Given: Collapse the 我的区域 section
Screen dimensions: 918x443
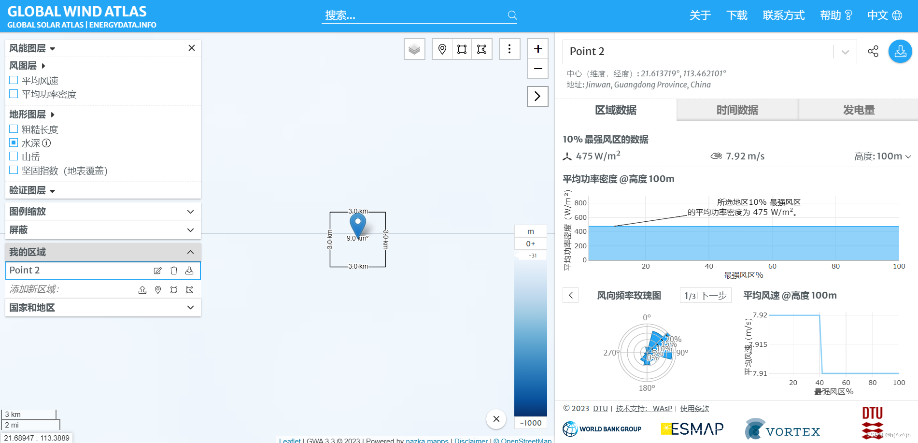Looking at the screenshot, I should pos(190,252).
